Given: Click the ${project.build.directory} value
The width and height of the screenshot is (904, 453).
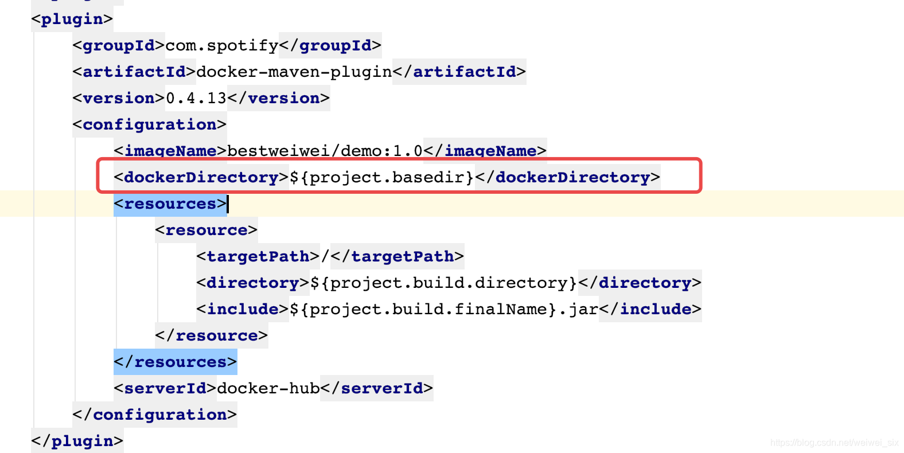Looking at the screenshot, I should (444, 283).
